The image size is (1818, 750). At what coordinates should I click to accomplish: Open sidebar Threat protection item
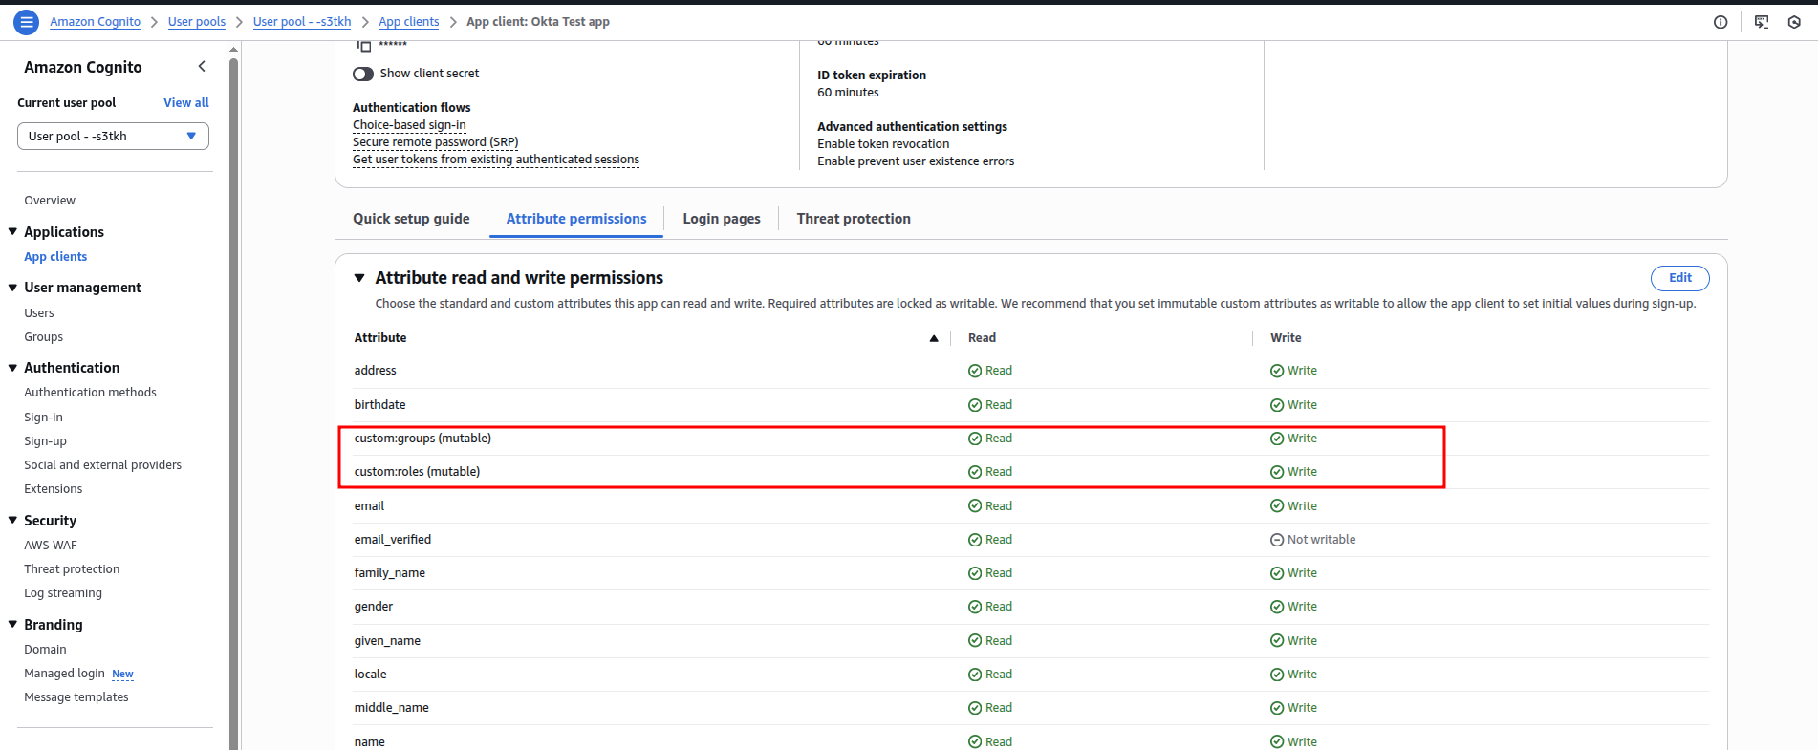tap(72, 569)
